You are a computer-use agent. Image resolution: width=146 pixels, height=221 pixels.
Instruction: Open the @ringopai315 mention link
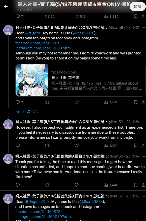click(37, 202)
